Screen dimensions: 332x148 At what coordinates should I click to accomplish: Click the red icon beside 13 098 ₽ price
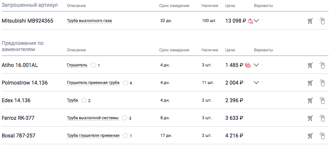point(250,21)
